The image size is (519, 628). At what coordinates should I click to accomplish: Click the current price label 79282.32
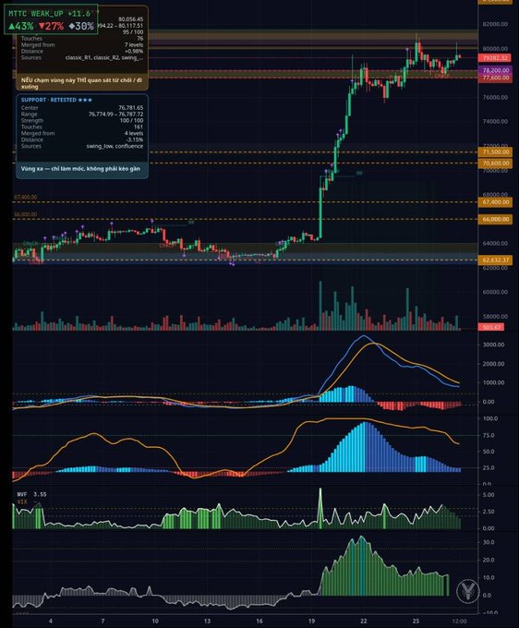pos(495,58)
